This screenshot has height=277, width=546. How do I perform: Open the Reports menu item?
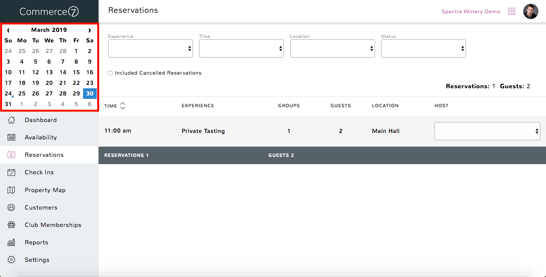point(49,243)
